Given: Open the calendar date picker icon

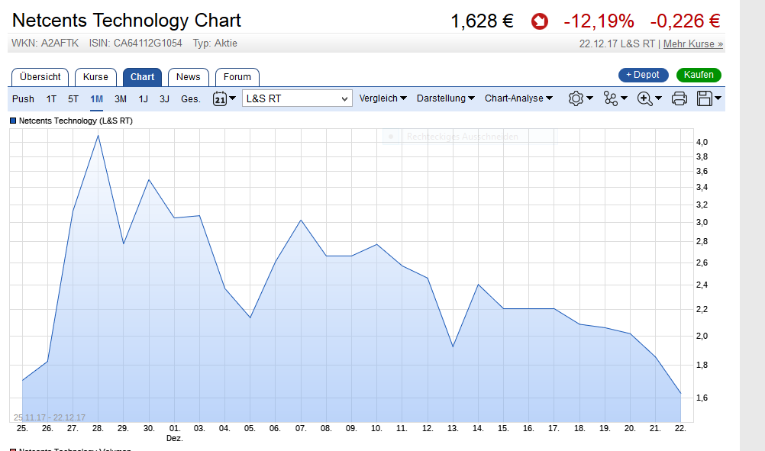Looking at the screenshot, I should [220, 98].
